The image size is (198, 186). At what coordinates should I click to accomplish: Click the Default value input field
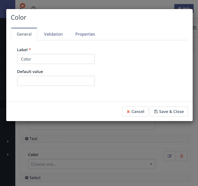[x=56, y=81]
